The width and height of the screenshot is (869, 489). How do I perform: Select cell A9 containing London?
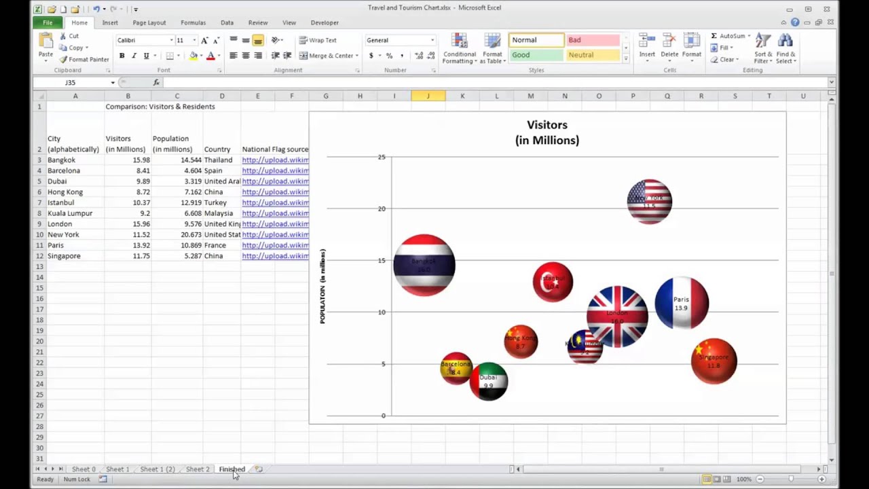(75, 224)
